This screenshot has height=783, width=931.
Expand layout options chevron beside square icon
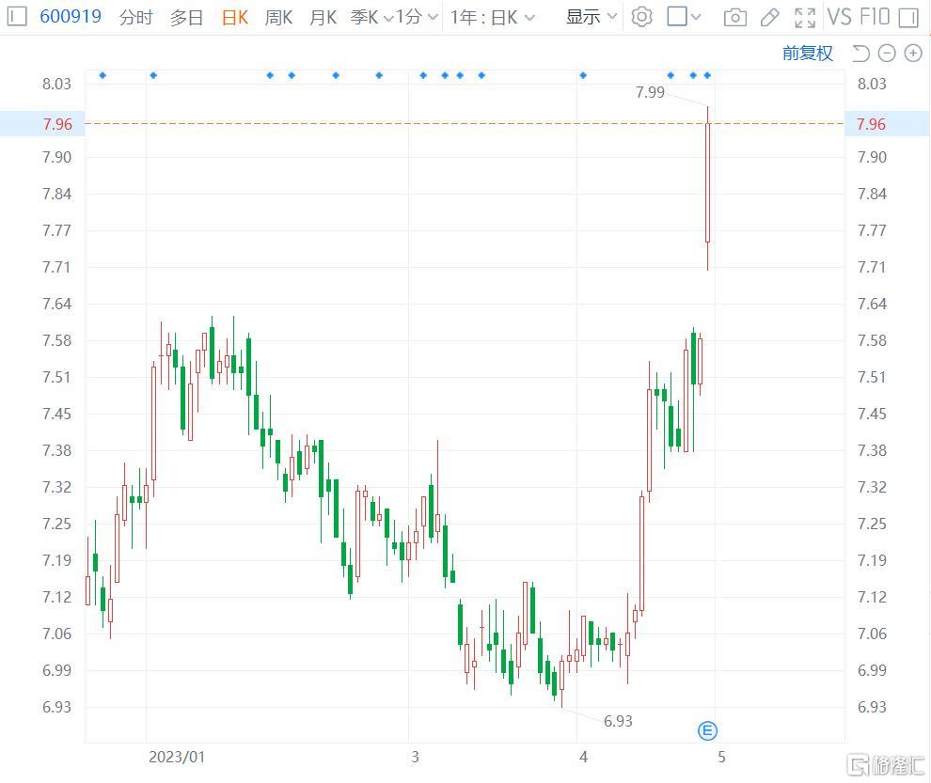coord(696,17)
